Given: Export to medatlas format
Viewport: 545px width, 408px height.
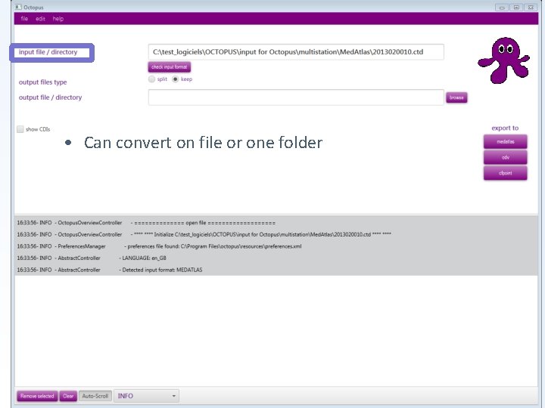Looking at the screenshot, I should pos(505,141).
